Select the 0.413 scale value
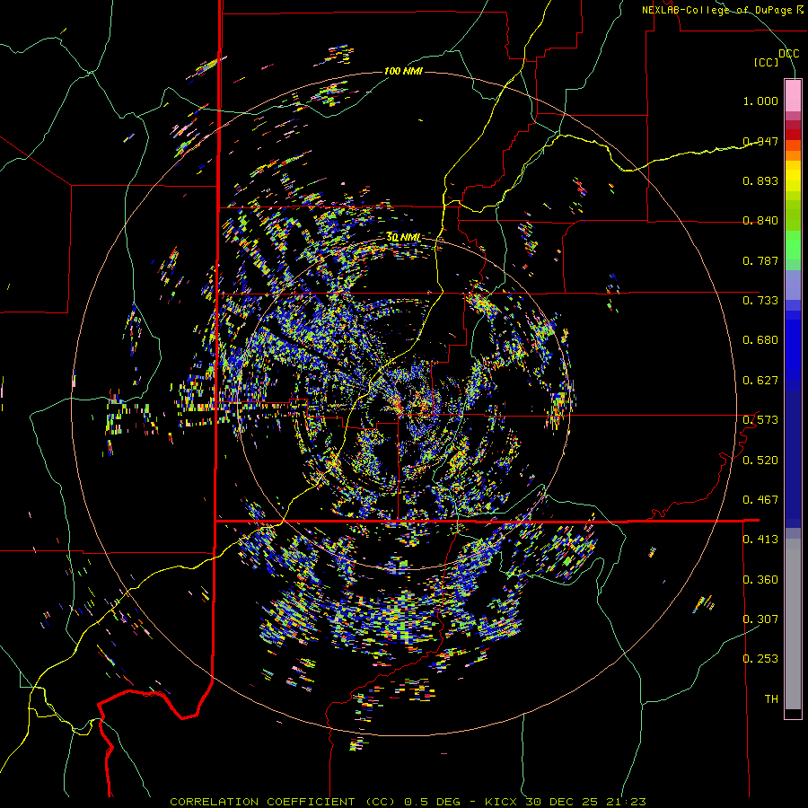 point(760,539)
